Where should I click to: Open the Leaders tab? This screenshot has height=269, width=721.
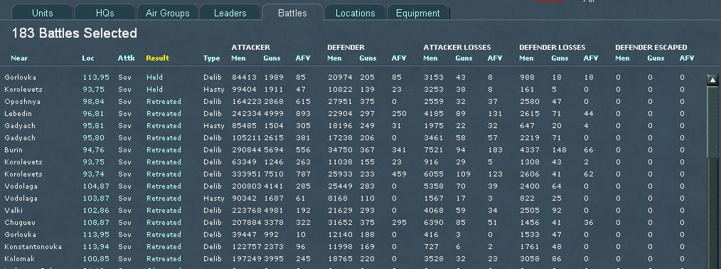(x=230, y=12)
